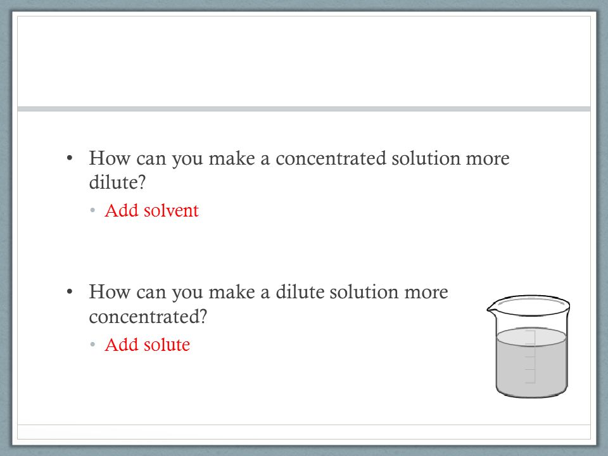Click the bullet before the second question
This screenshot has width=608, height=456.
[x=70, y=291]
